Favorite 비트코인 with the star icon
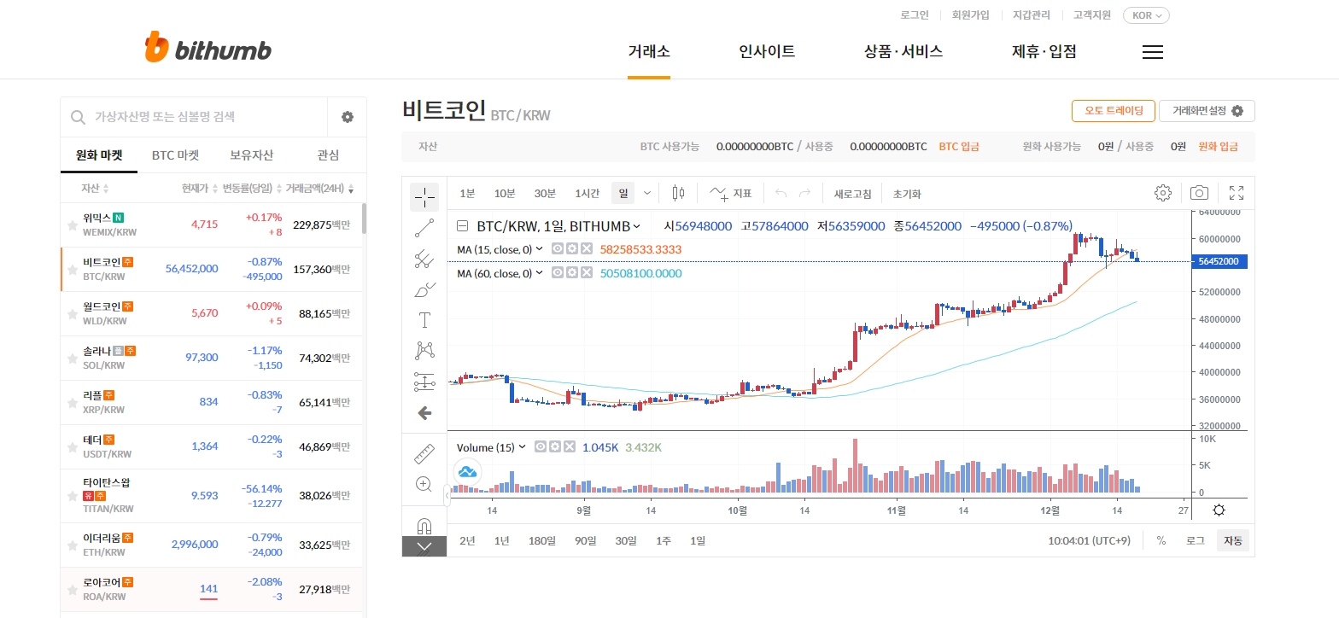1339x618 pixels. 73,270
